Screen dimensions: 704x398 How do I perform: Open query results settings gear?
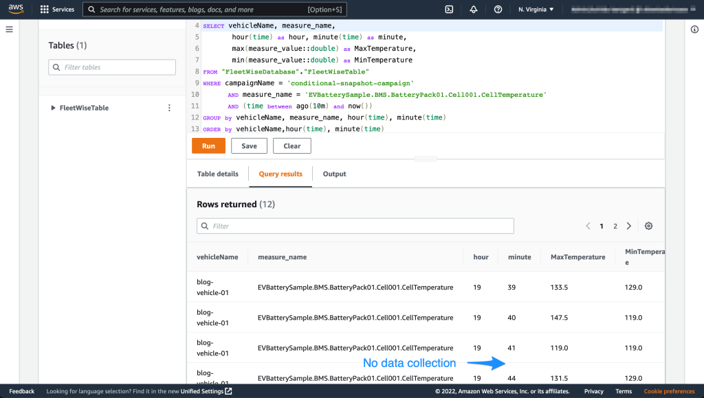[648, 226]
